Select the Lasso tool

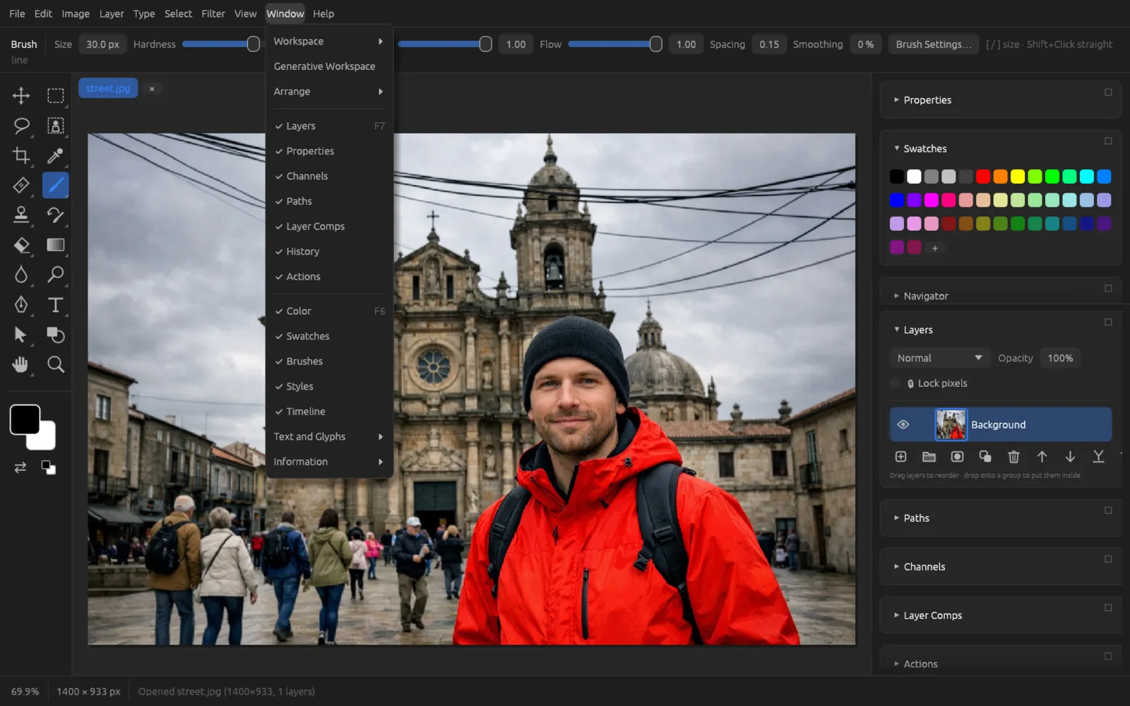21,126
